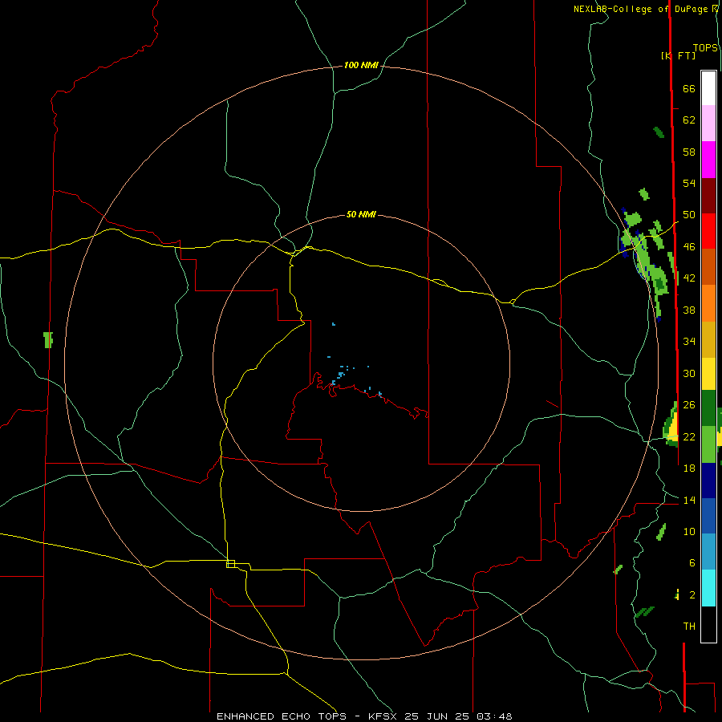Image resolution: width=722 pixels, height=722 pixels.
Task: Click the legend value '42'
Action: point(689,278)
